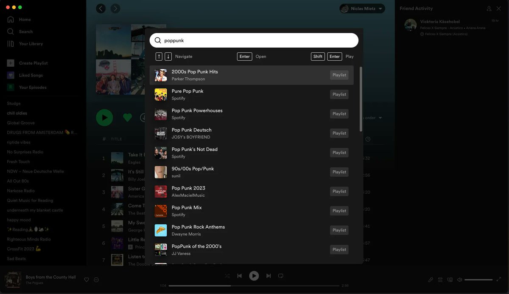Open CrossFit 2023 playlist in sidebar
Image resolution: width=509 pixels, height=294 pixels.
[24, 249]
